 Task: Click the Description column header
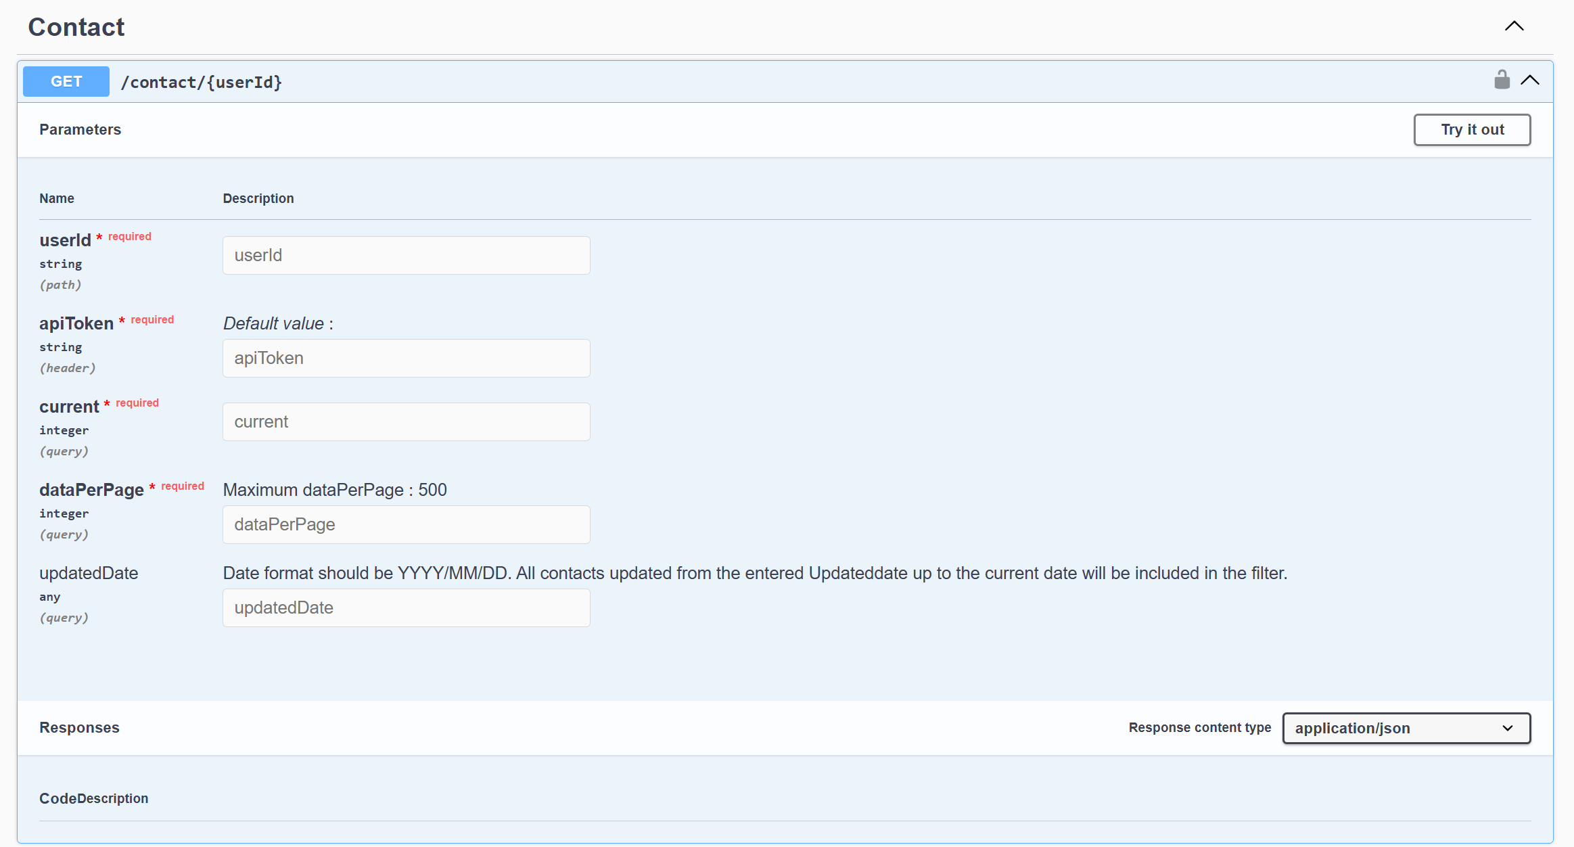[258, 198]
